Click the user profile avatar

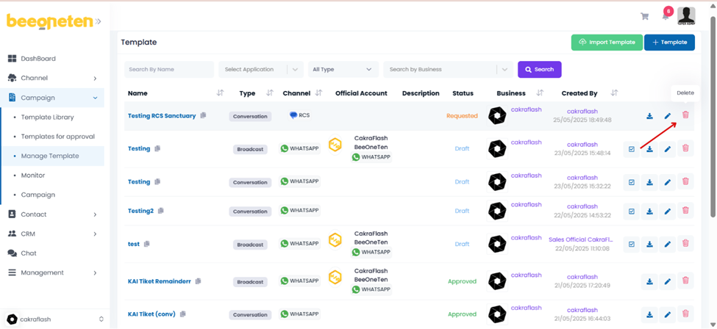coord(686,15)
